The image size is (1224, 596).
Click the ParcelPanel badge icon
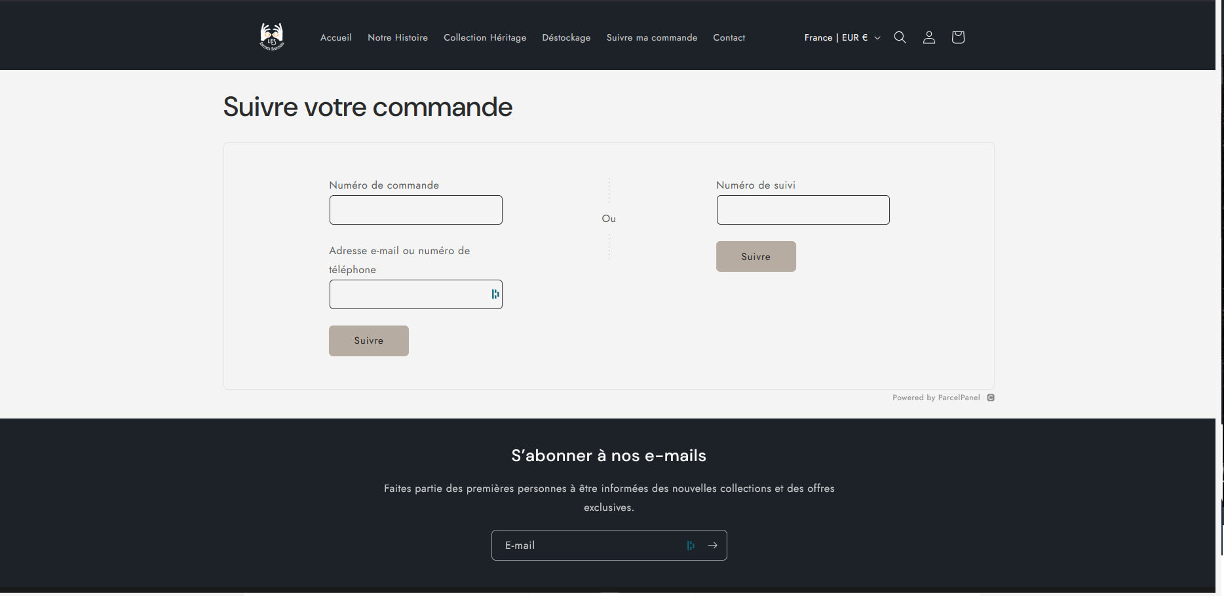(x=991, y=398)
